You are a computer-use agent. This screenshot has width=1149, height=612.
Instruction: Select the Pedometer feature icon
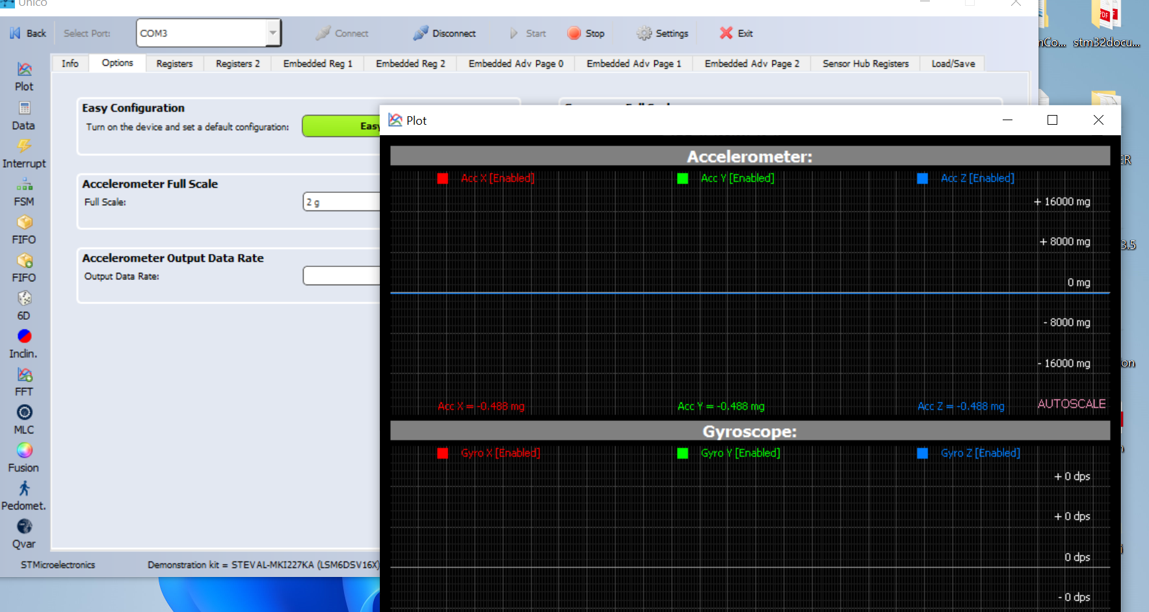click(23, 489)
